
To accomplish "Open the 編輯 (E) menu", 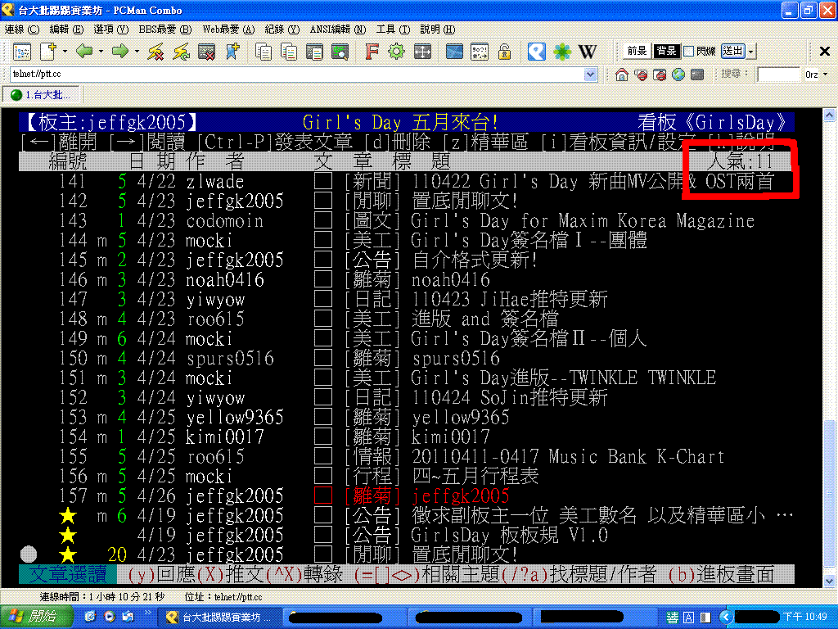I will pyautogui.click(x=66, y=29).
